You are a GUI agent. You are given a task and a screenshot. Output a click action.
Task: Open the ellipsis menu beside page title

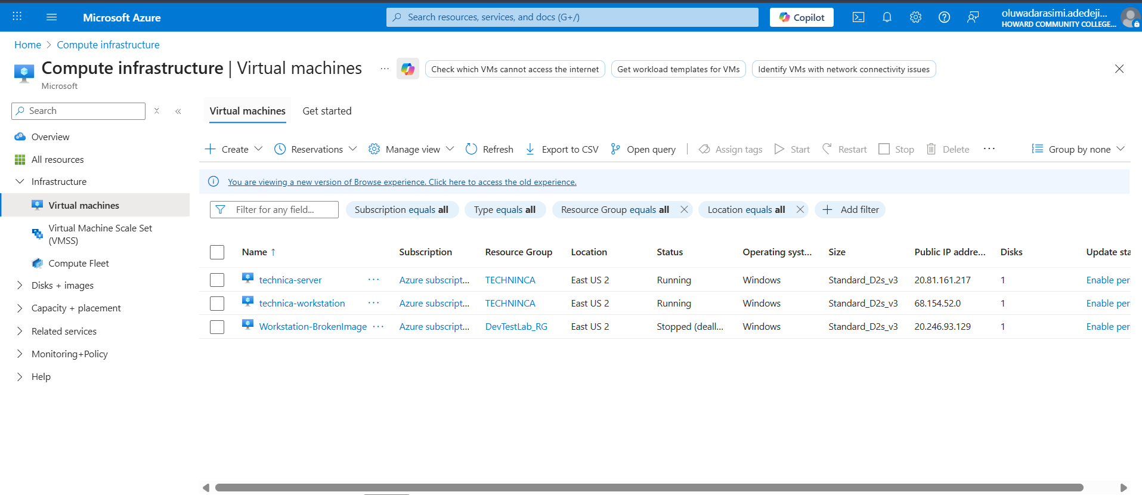pos(385,69)
